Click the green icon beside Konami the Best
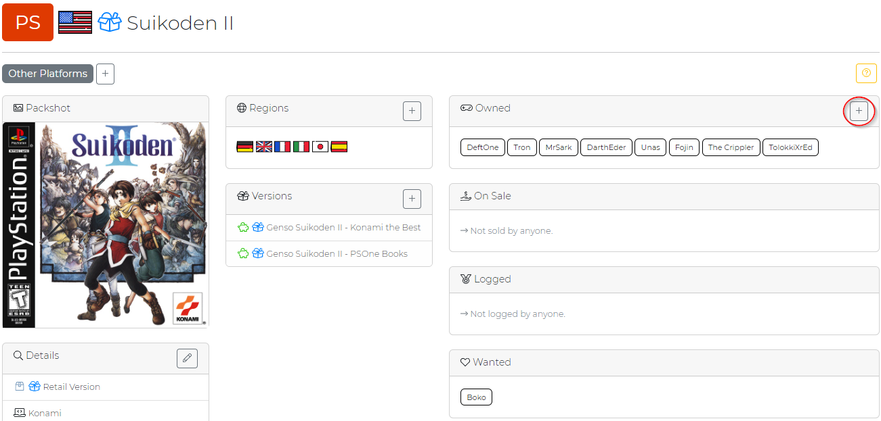This screenshot has width=881, height=421. [x=243, y=228]
